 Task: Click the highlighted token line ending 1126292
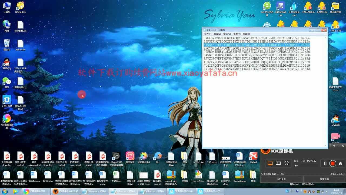pos(257,45)
